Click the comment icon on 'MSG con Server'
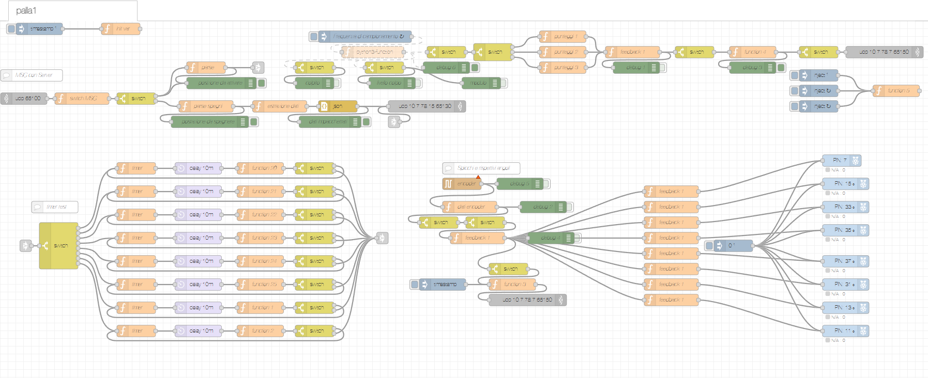This screenshot has height=378, width=928. (x=7, y=75)
